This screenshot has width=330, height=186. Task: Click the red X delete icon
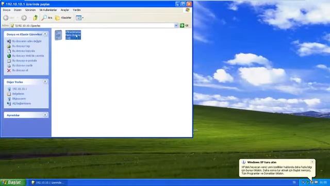[9, 70]
